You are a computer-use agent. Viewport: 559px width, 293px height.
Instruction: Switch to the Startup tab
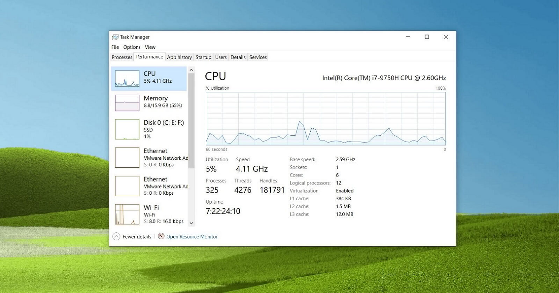click(x=203, y=57)
